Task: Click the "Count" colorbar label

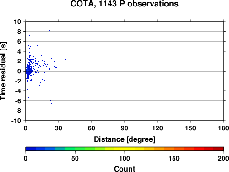Action: 125,169
